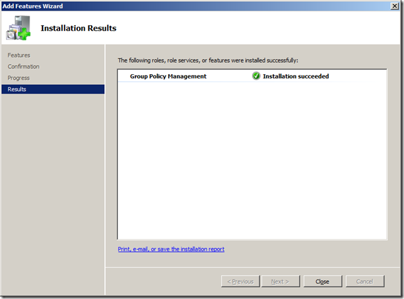Image resolution: width=404 pixels, height=299 pixels.
Task: Click the Add Features Wizard server icon
Action: [x=18, y=28]
